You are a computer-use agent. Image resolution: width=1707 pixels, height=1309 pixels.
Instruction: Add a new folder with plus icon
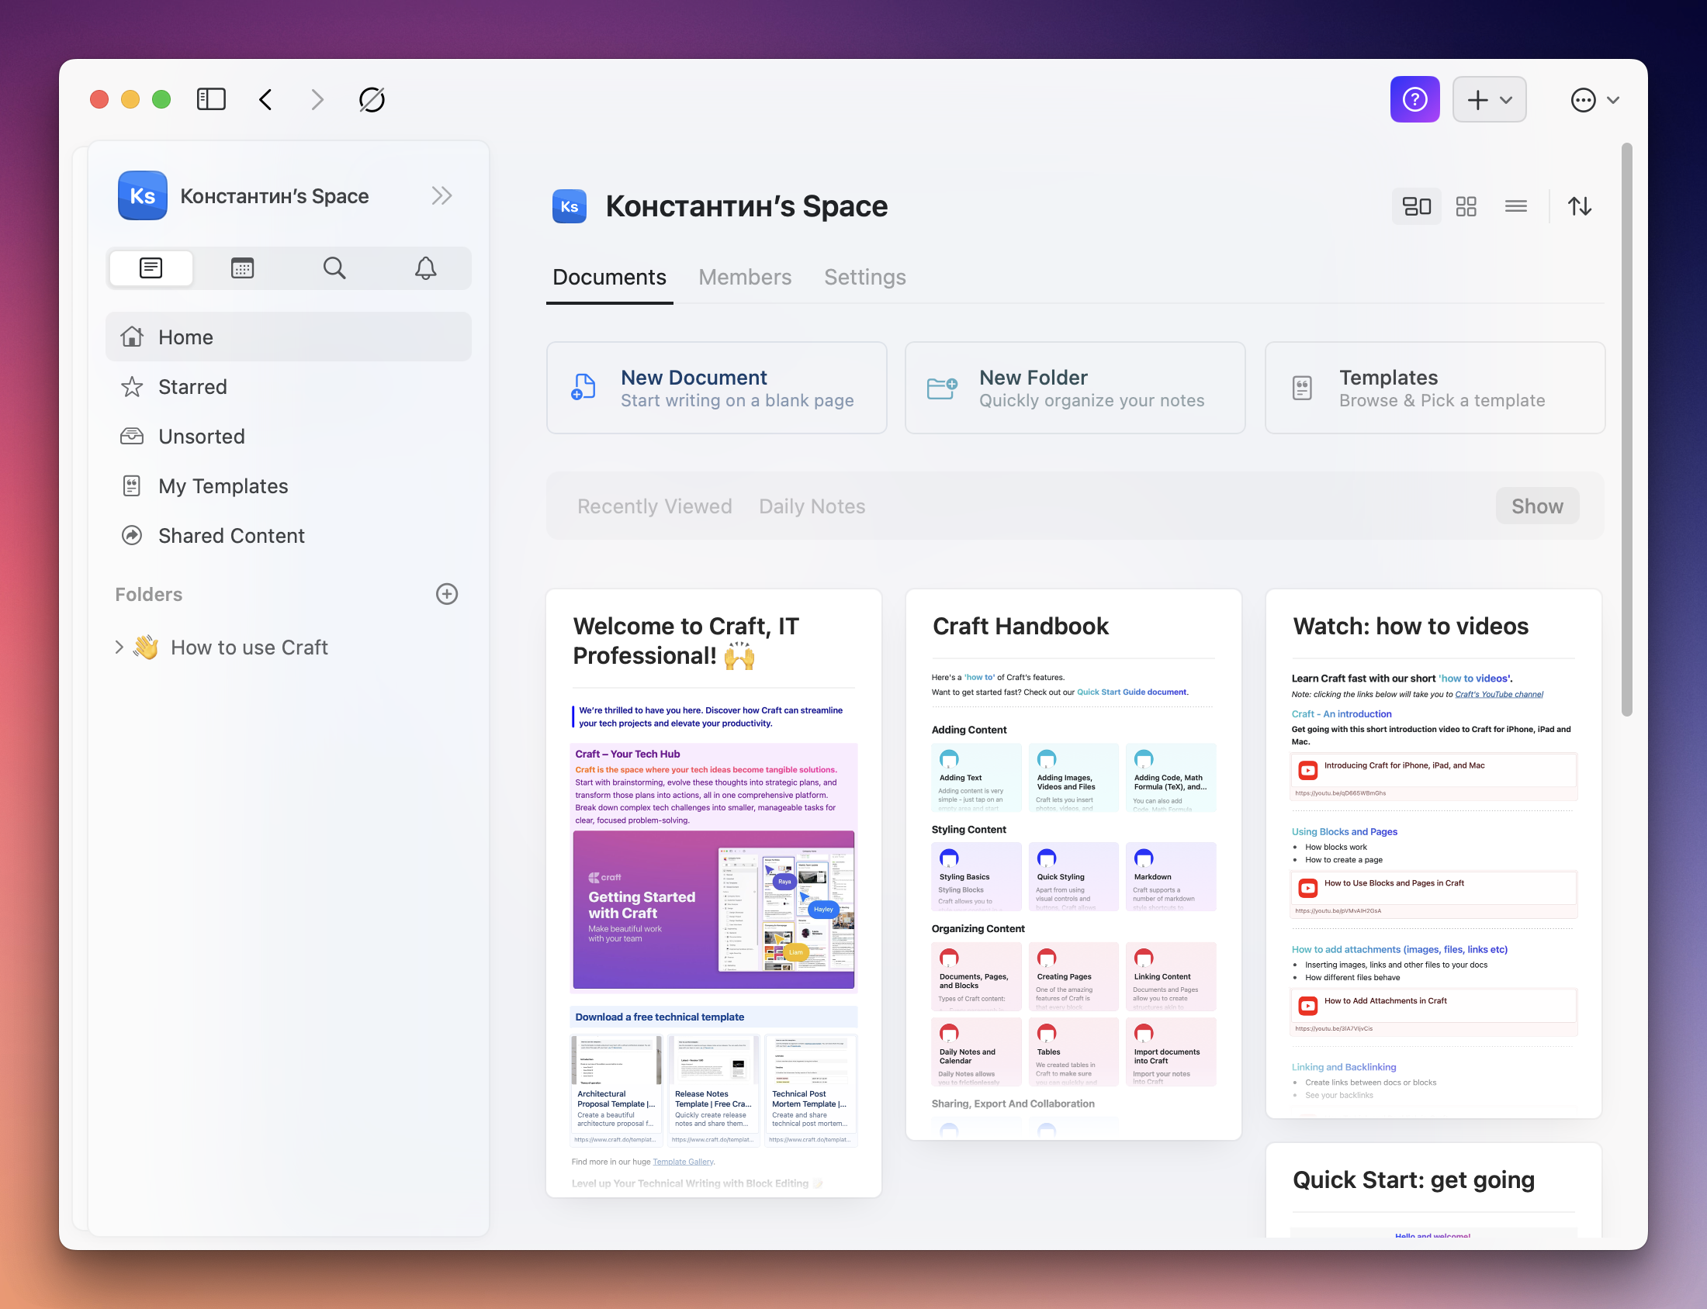[x=447, y=595]
